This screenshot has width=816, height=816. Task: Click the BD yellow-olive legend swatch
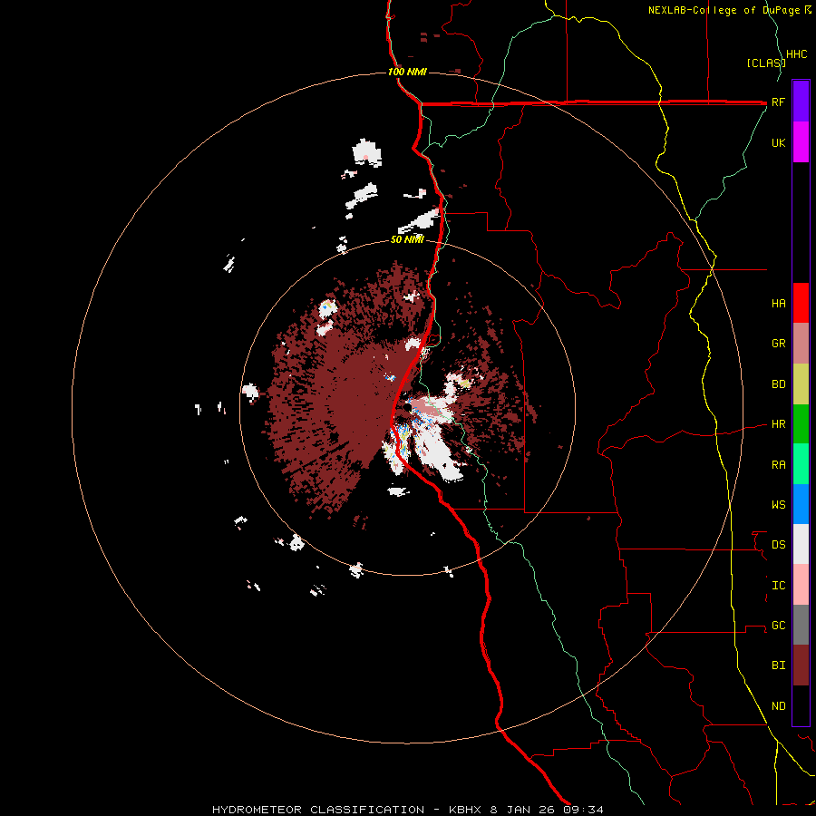point(801,384)
